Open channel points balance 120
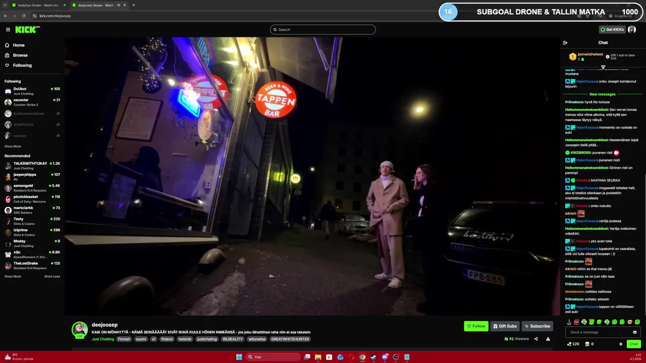The image size is (646, 363). (573, 344)
